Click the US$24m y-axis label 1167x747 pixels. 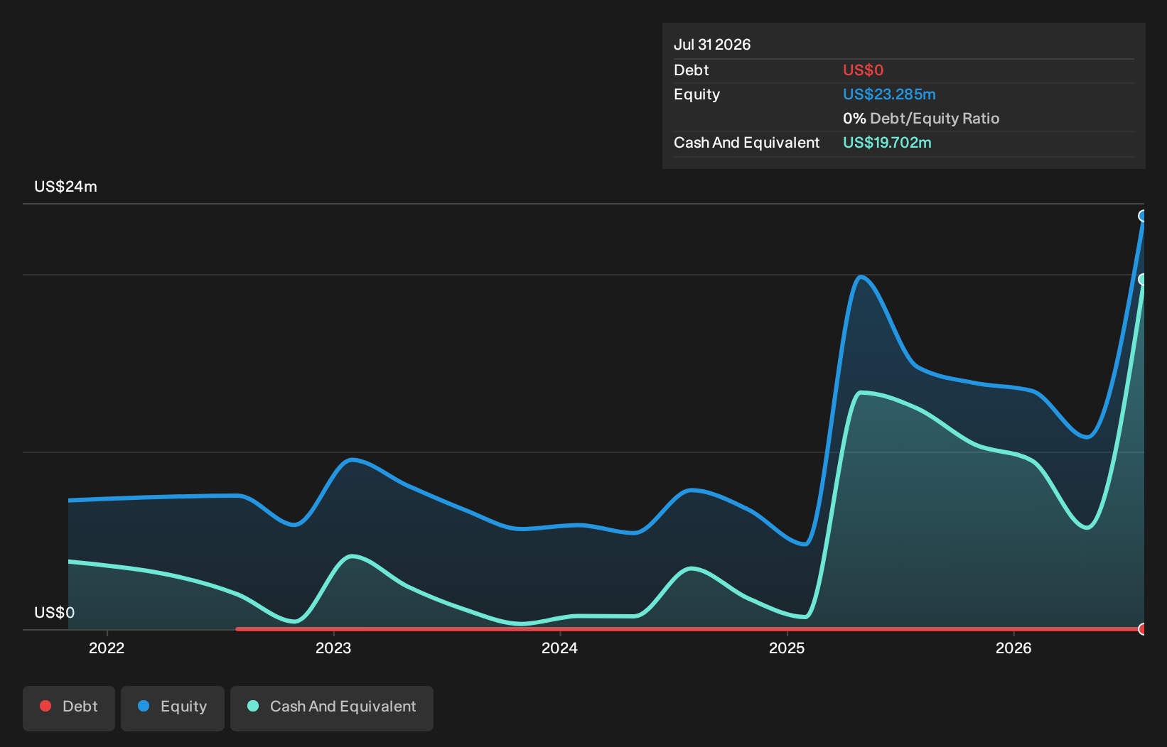tap(66, 187)
